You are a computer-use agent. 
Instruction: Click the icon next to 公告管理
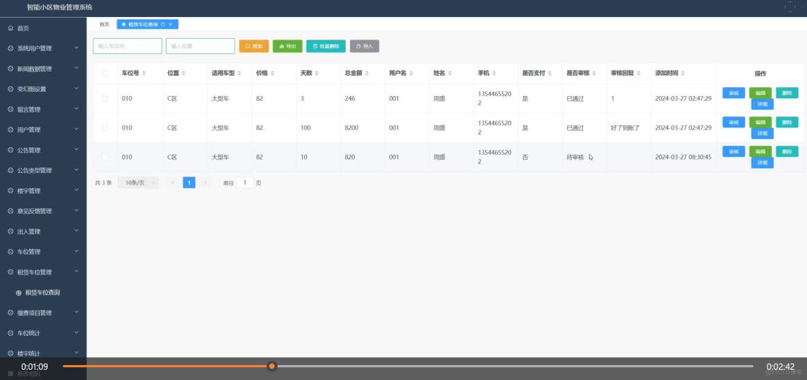[x=10, y=150]
